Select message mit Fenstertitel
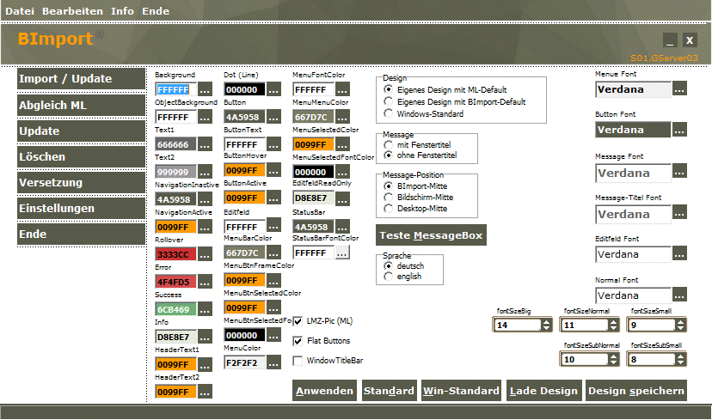Image resolution: width=712 pixels, height=420 pixels. tap(417, 144)
